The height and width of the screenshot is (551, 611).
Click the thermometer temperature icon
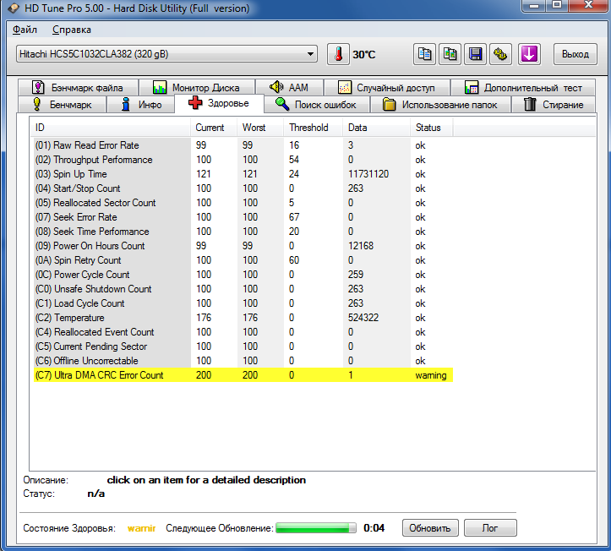click(338, 54)
